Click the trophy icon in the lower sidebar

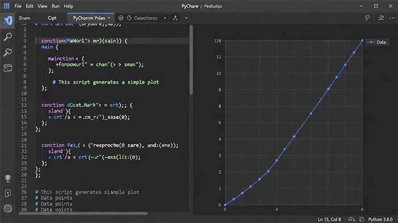[8, 178]
